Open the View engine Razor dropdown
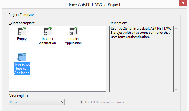Screen dimensions: 189x111 pos(37,102)
